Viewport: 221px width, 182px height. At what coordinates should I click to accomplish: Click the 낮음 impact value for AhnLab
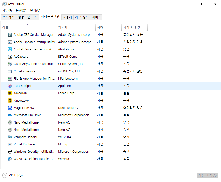pyautogui.click(x=126, y=49)
